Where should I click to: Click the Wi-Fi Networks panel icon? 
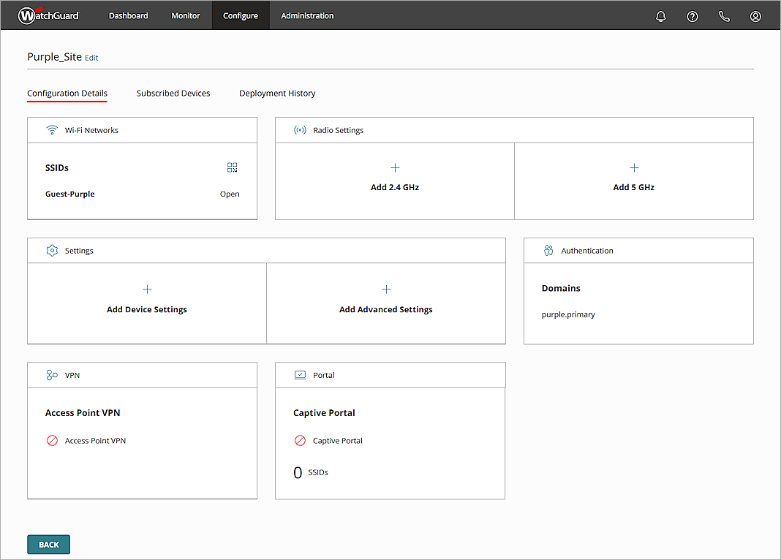tap(51, 129)
